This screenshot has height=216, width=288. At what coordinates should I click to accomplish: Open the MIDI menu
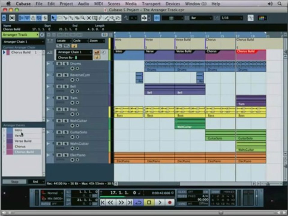coord(98,4)
